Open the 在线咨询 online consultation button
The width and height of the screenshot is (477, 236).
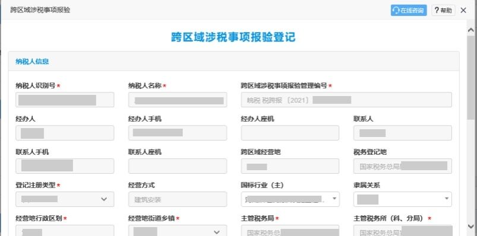coord(409,10)
